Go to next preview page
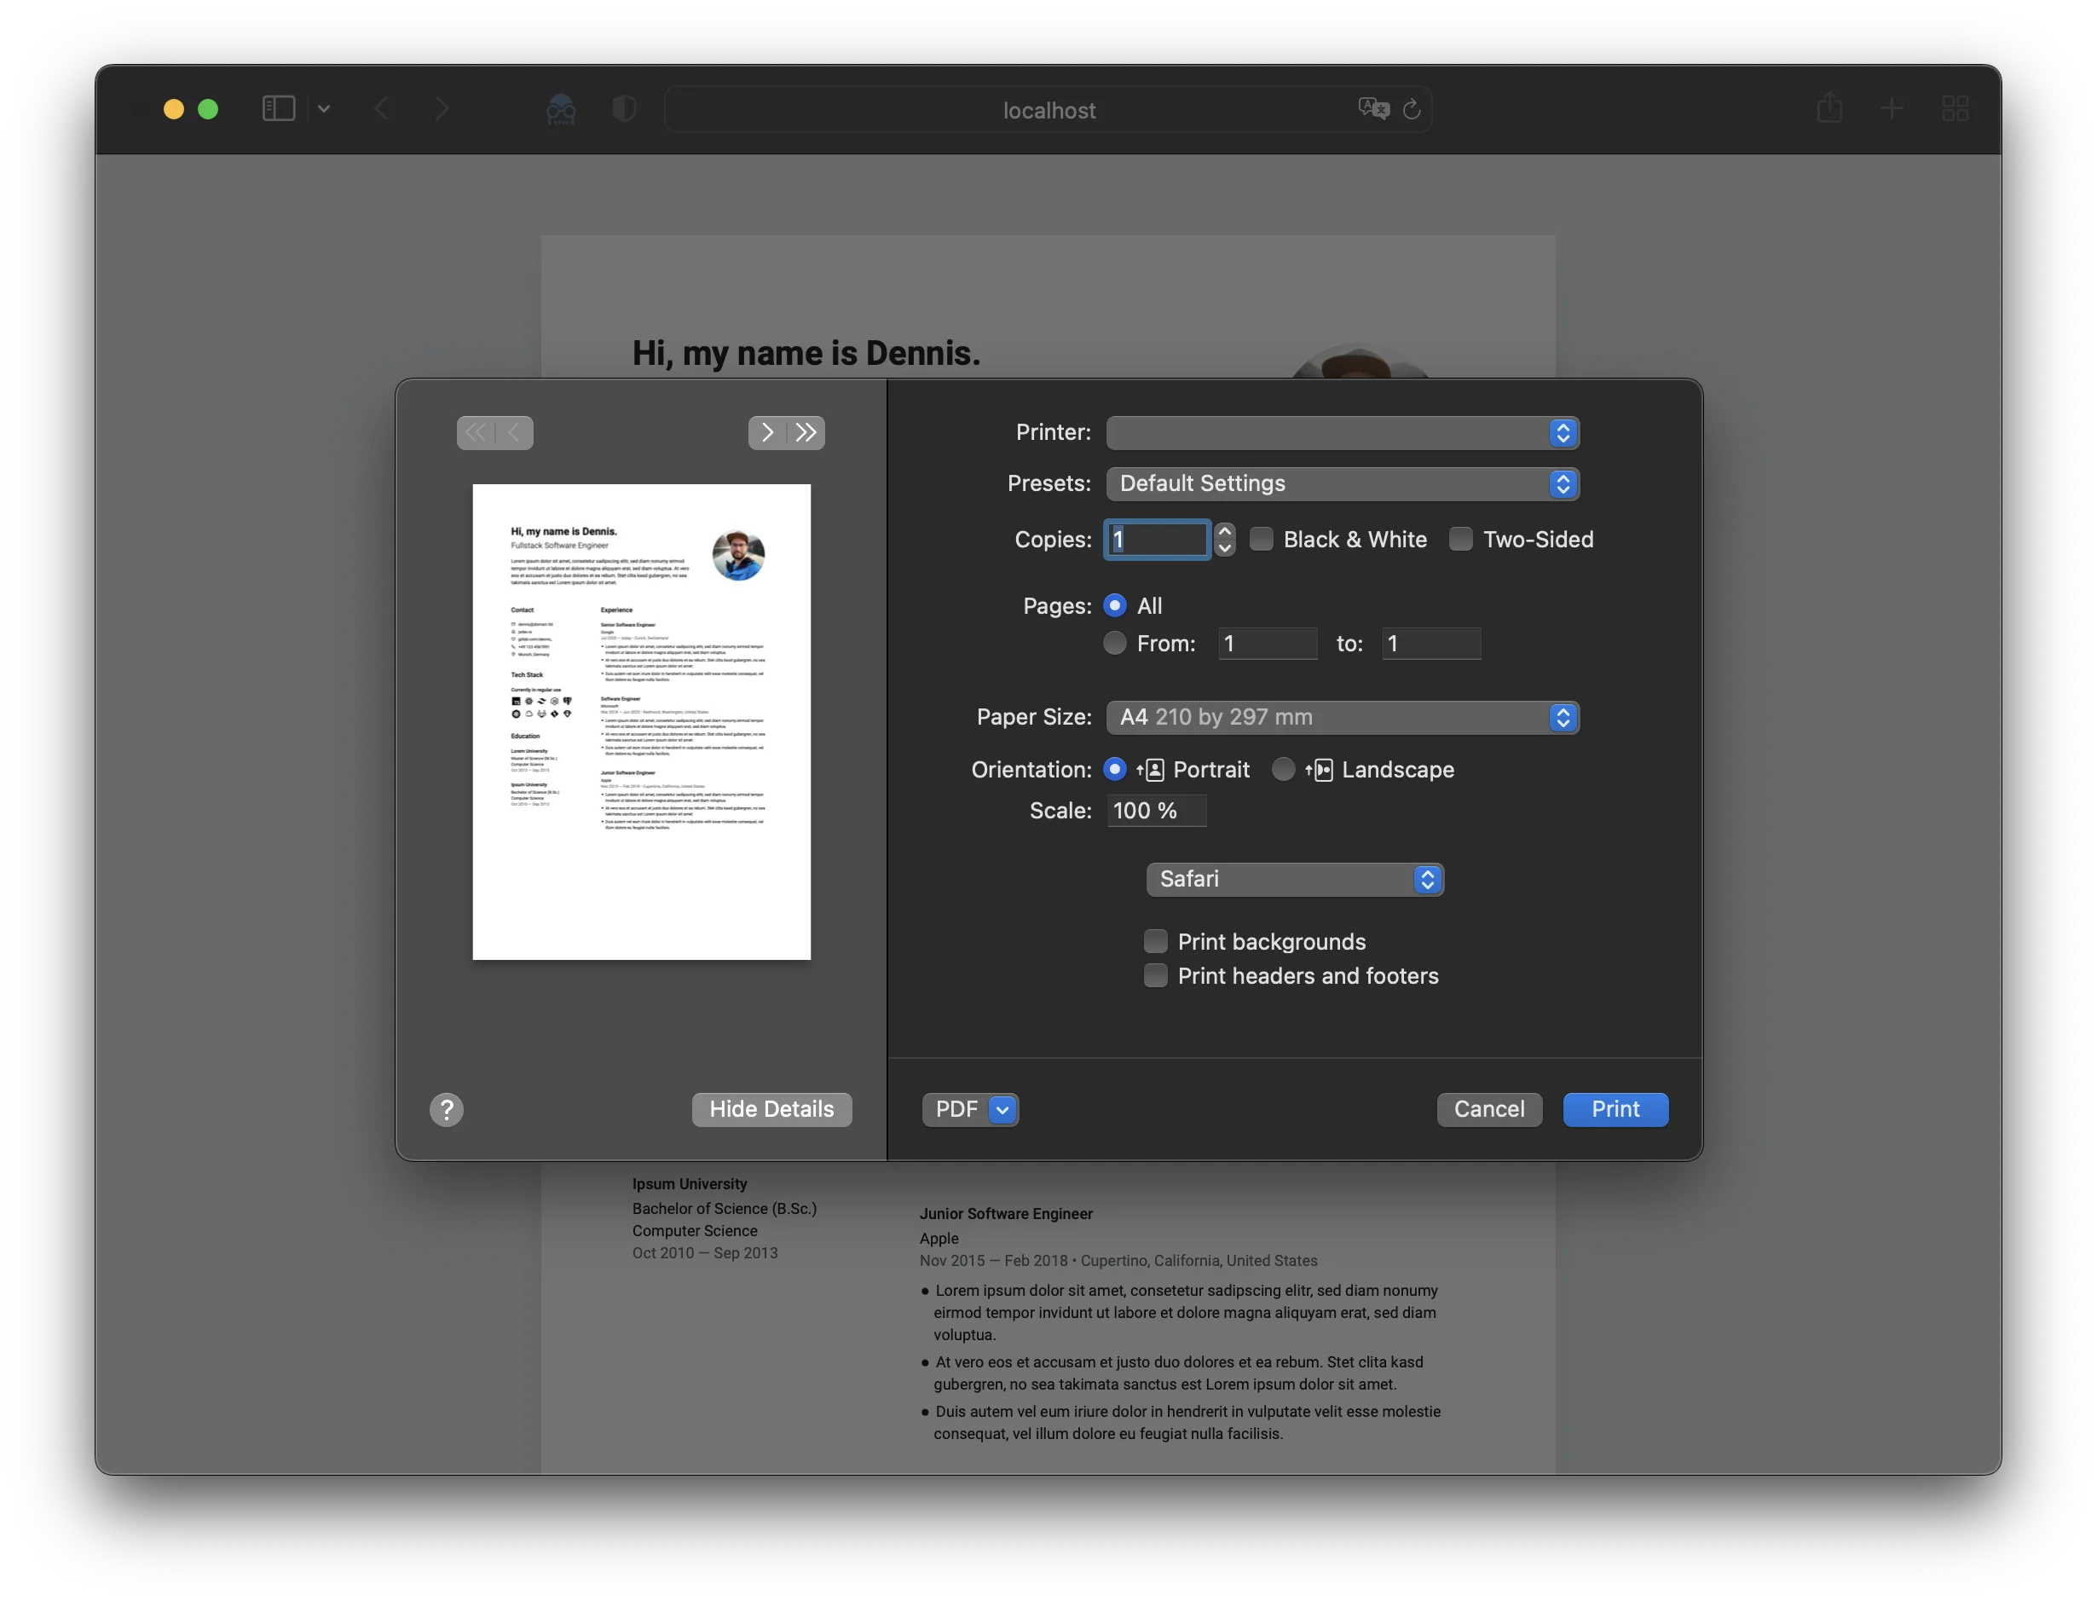This screenshot has width=2097, height=1601. point(767,433)
